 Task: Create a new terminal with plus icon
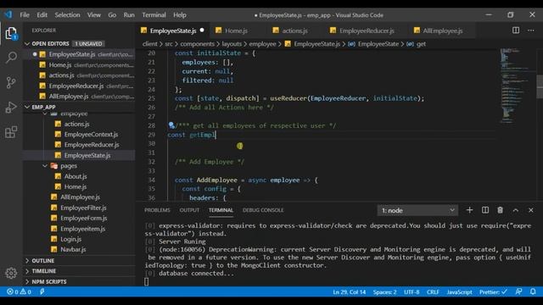click(x=469, y=210)
